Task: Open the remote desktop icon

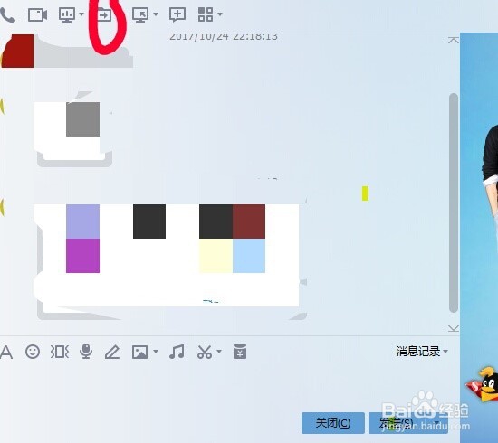Action: [140, 14]
